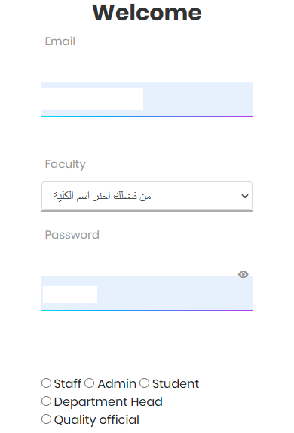
Task: Click the Welcome heading
Action: (x=147, y=13)
